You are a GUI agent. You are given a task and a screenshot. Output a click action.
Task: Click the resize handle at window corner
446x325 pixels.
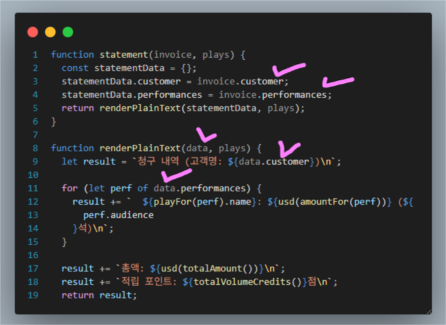click(429, 312)
